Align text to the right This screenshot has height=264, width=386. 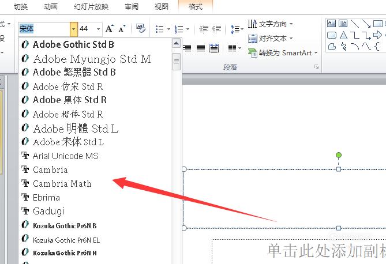pos(187,48)
